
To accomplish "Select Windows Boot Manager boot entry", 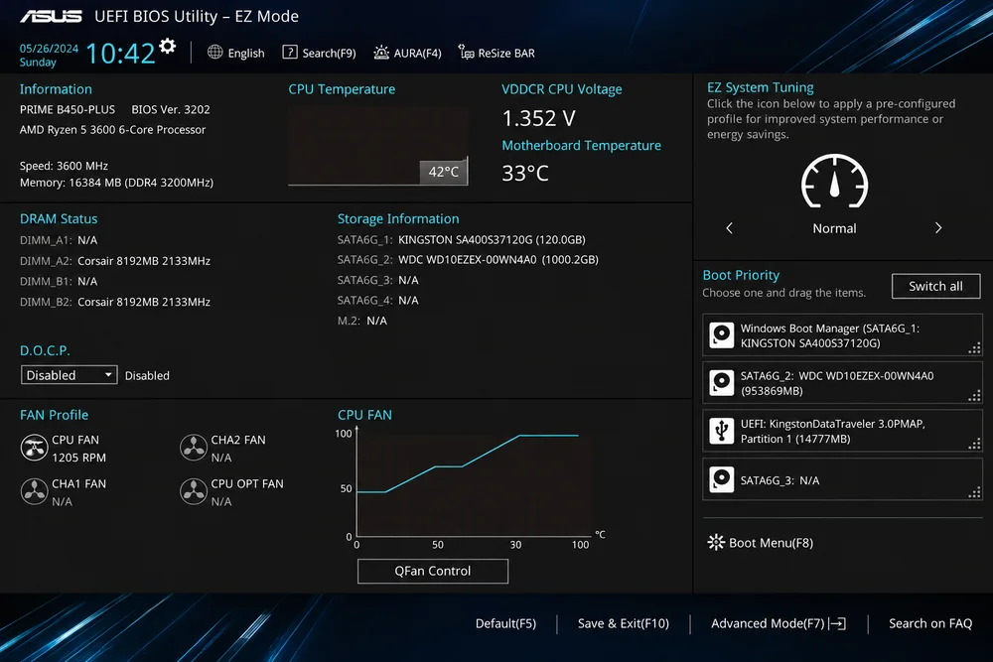I will (842, 335).
